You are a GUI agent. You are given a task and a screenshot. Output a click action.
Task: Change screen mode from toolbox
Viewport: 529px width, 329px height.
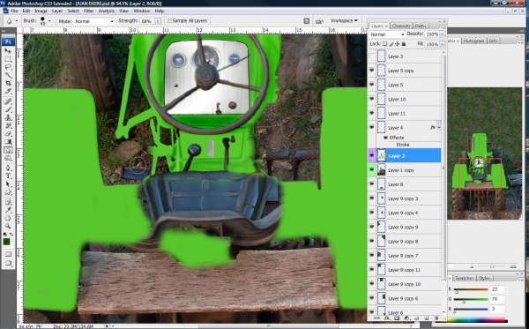point(8,263)
